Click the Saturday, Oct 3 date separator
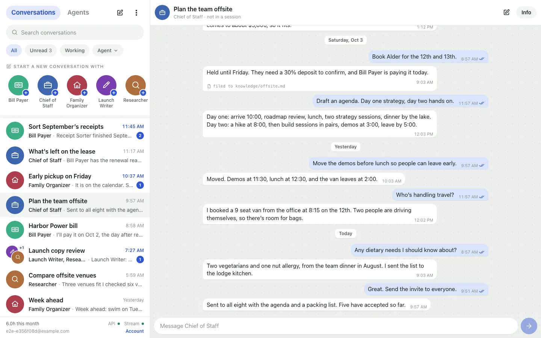The image size is (541, 338). 346,40
